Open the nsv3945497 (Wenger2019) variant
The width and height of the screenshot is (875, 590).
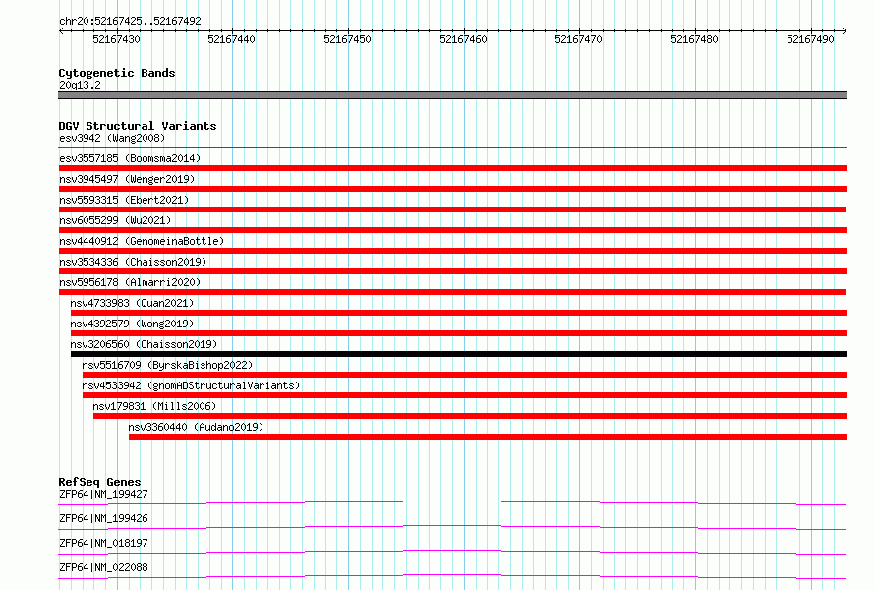coord(127,179)
